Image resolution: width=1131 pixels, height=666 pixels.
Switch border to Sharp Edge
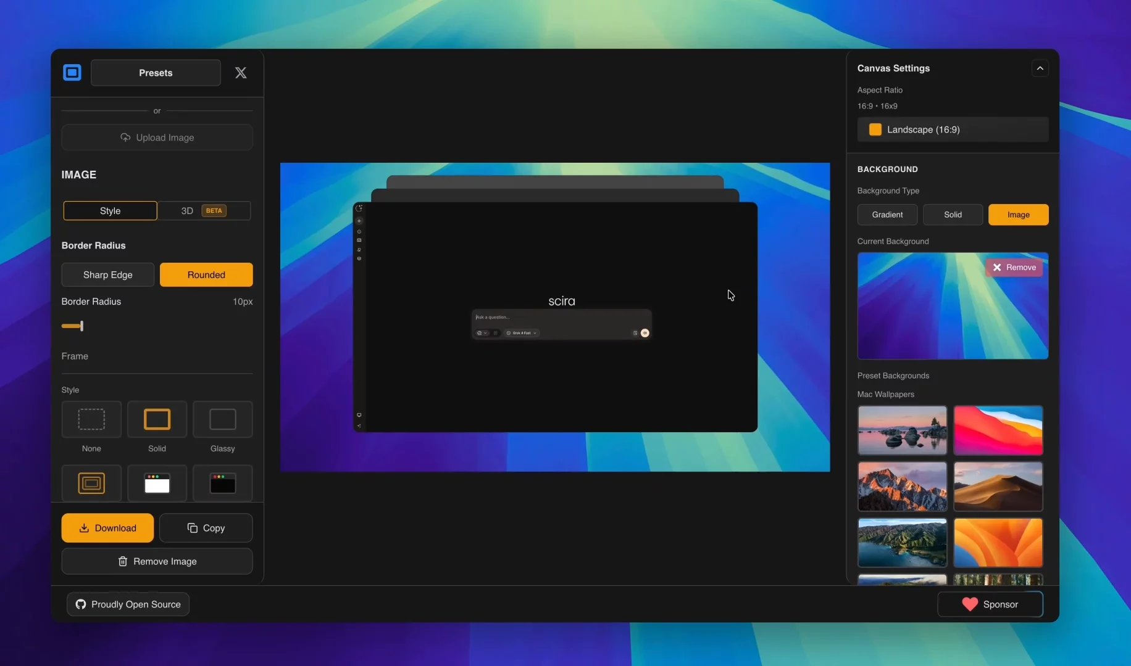(107, 275)
